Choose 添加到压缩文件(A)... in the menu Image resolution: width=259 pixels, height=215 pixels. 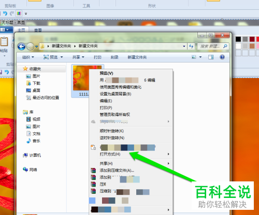point(117,171)
